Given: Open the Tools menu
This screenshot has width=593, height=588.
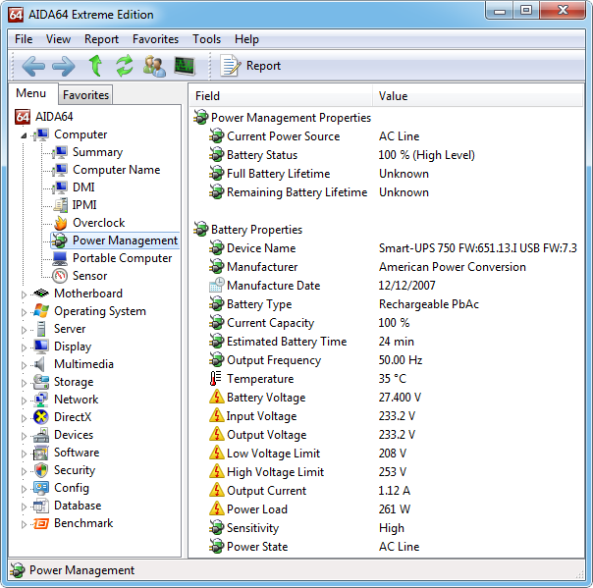Looking at the screenshot, I should point(206,39).
